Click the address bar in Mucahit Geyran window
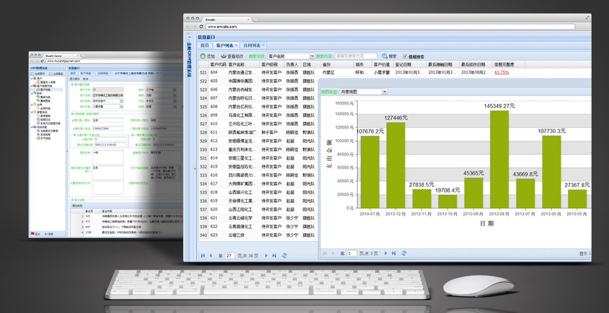 [x=114, y=61]
